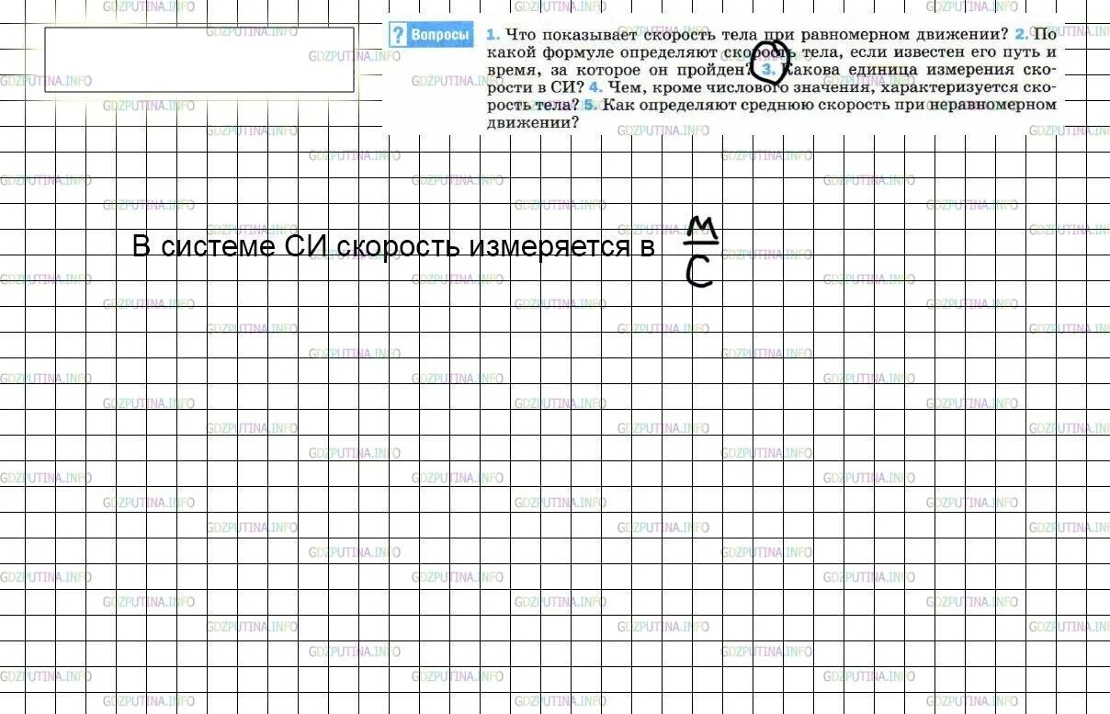Click the blue question mark icon beside Вопросы
1110x714 pixels.
398,36
